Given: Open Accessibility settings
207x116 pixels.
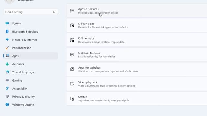Looking at the screenshot, I should (x=31, y=89).
